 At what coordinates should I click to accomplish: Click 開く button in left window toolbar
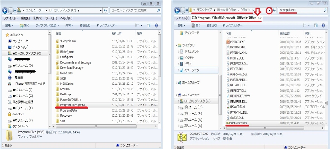pos(24,25)
